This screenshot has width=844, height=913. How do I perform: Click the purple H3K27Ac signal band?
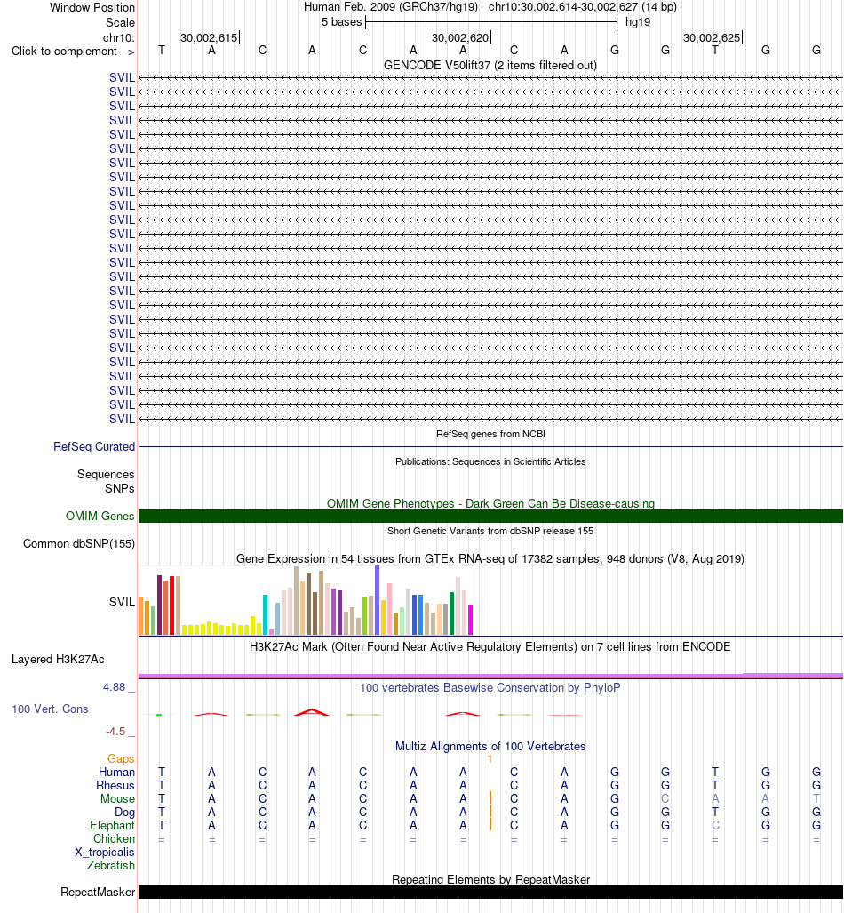pos(490,676)
